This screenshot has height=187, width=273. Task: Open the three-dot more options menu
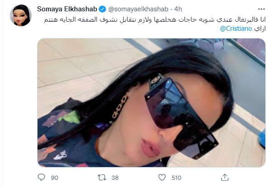point(261,9)
